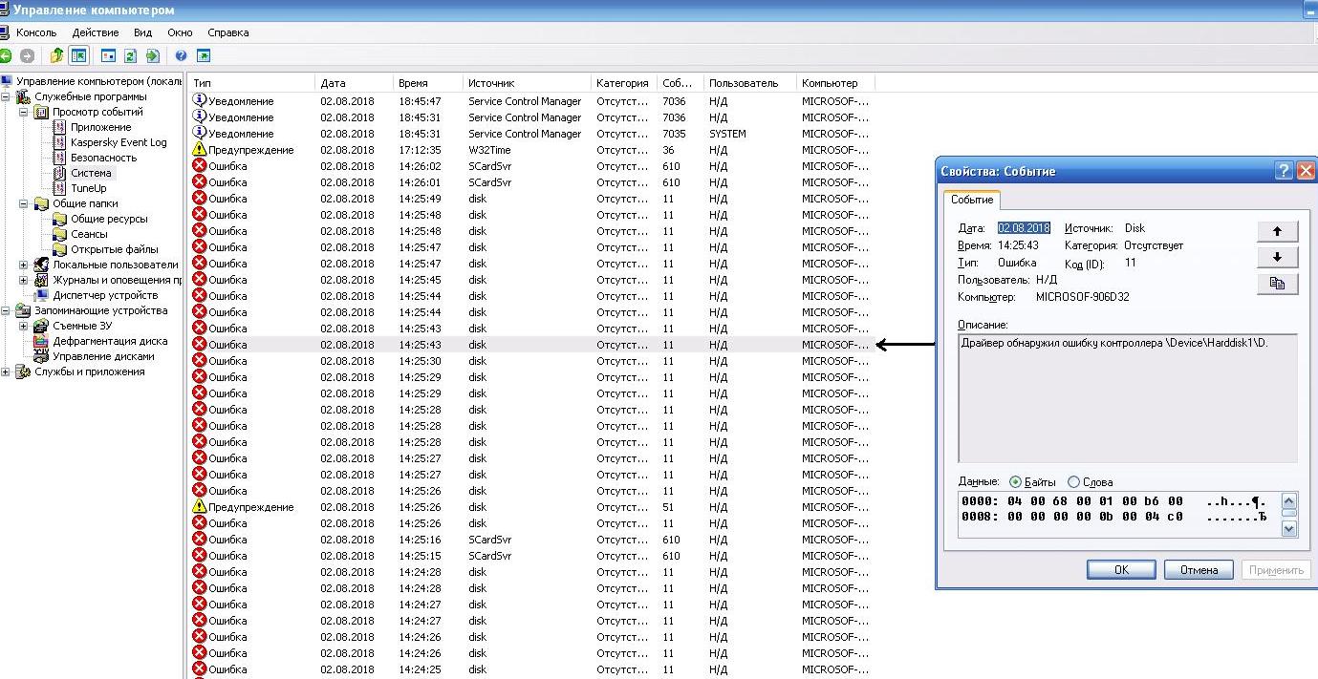Select the Байты radio button
The height and width of the screenshot is (679, 1318).
point(1015,482)
